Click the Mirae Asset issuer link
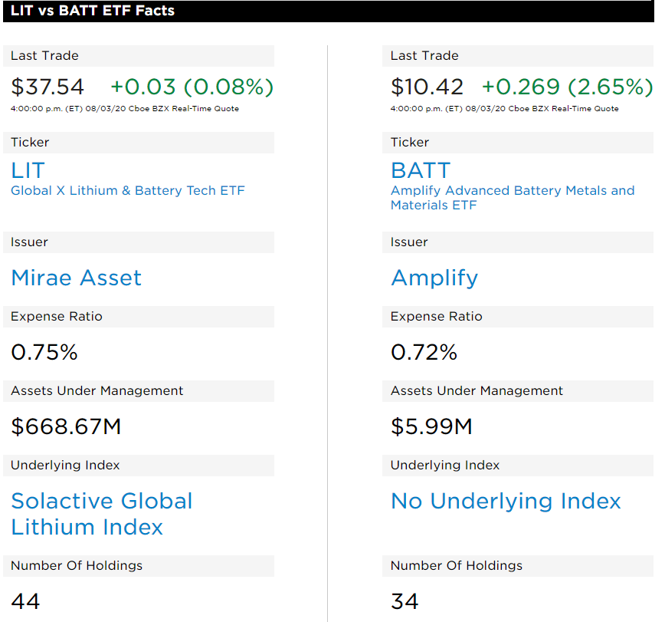Image resolution: width=665 pixels, height=622 pixels. [77, 278]
